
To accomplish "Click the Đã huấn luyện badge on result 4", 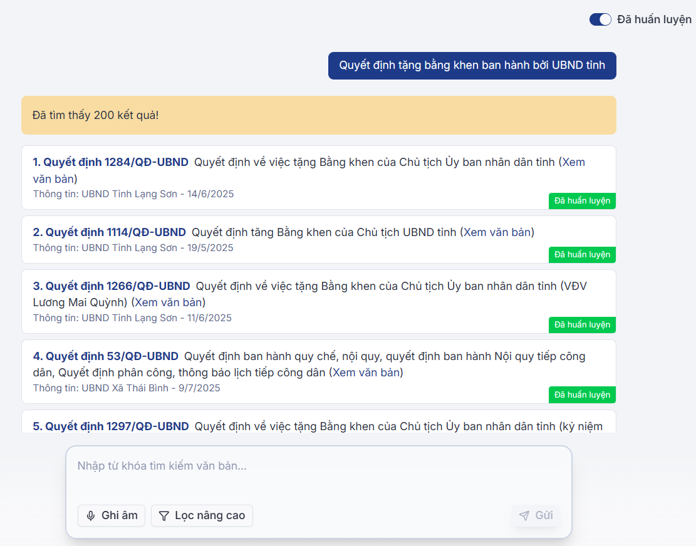I will point(582,395).
